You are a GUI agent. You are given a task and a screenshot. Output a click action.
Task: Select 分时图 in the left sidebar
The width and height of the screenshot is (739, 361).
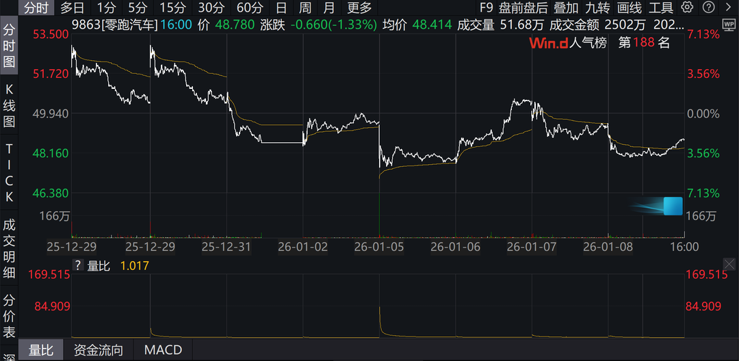point(9,46)
